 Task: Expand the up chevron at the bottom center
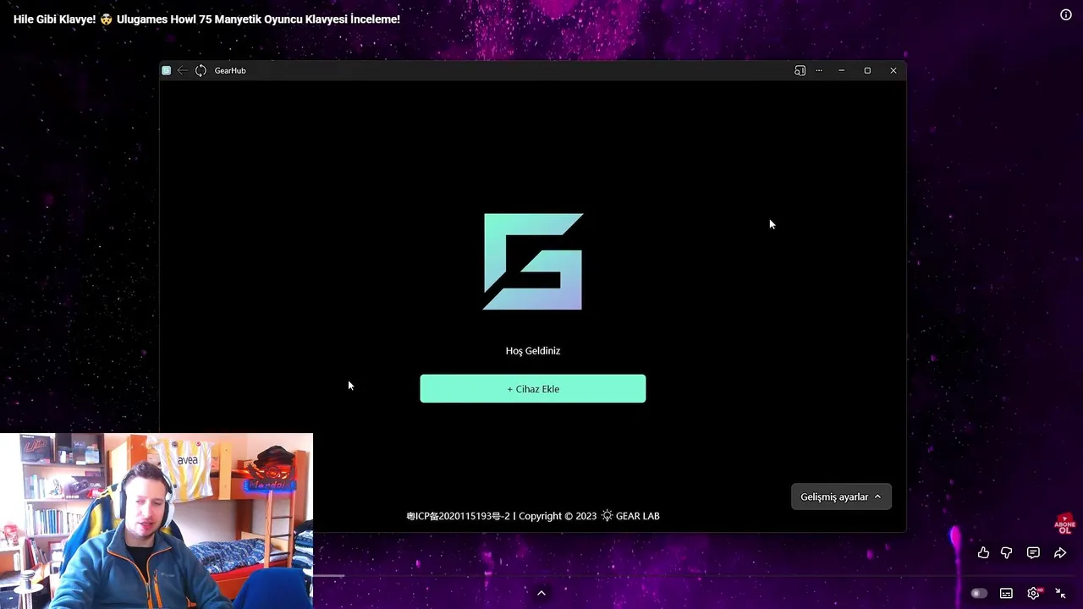click(541, 593)
